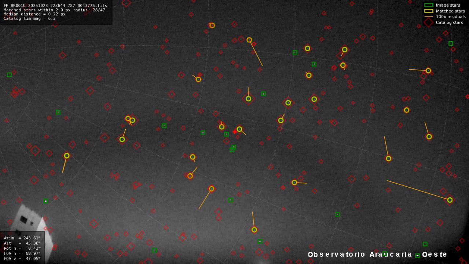
Task: Click the matched star with longest residual line bottom right
Action: [449, 200]
